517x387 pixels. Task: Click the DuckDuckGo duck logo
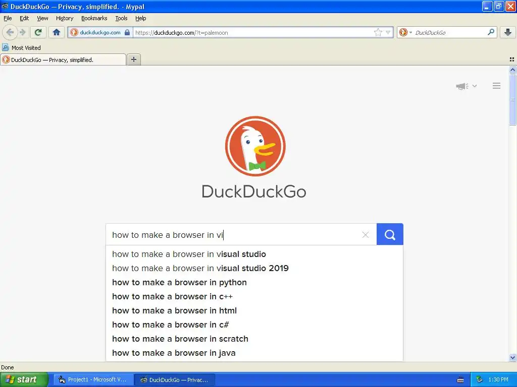click(x=255, y=146)
